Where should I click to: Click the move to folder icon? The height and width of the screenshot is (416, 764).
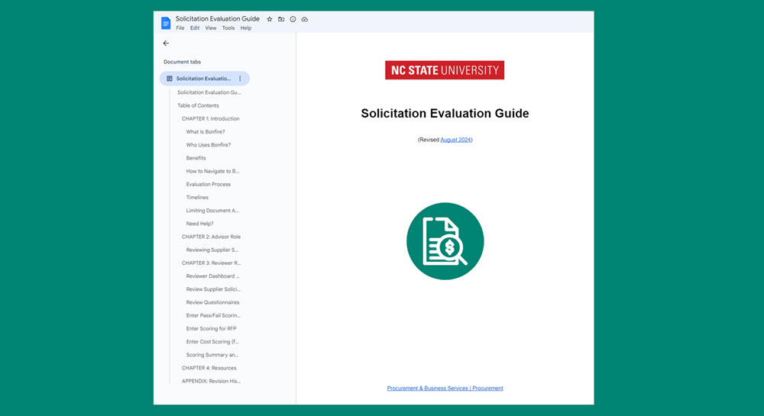coord(281,19)
